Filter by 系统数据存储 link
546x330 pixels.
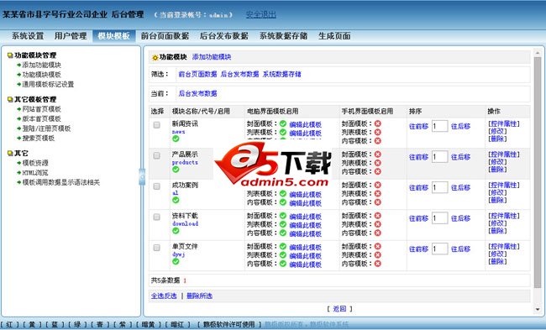pyautogui.click(x=282, y=74)
